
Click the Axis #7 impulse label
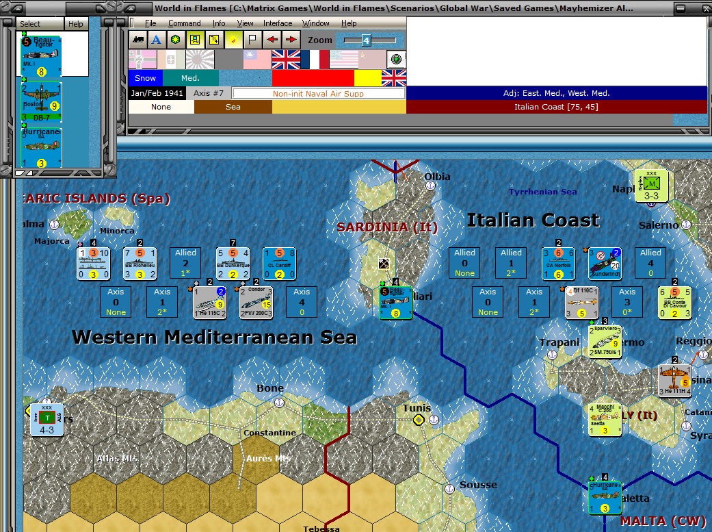(209, 93)
